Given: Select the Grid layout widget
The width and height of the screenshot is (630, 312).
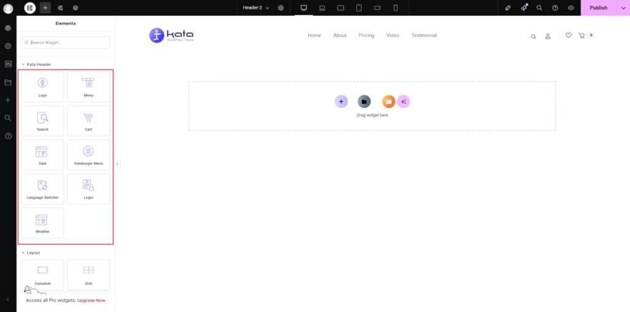Looking at the screenshot, I should [x=89, y=275].
